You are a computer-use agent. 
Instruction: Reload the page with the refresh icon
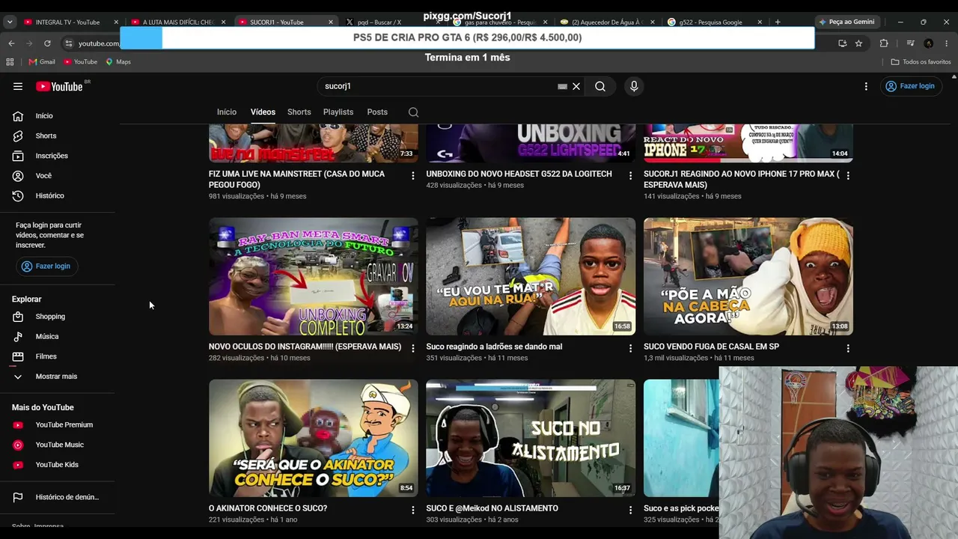click(47, 43)
